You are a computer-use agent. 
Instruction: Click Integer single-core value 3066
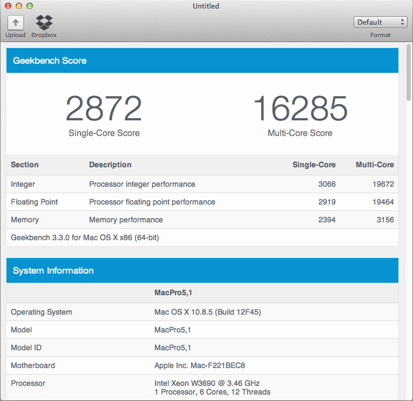point(327,184)
